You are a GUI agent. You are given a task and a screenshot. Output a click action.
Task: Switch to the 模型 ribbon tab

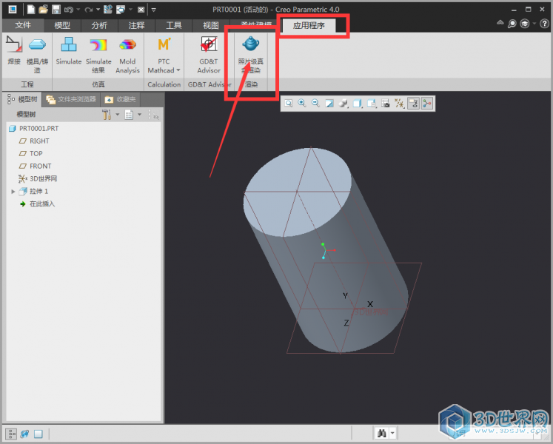point(62,25)
